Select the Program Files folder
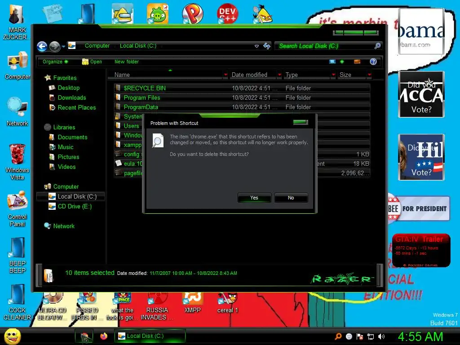 pos(242,97)
